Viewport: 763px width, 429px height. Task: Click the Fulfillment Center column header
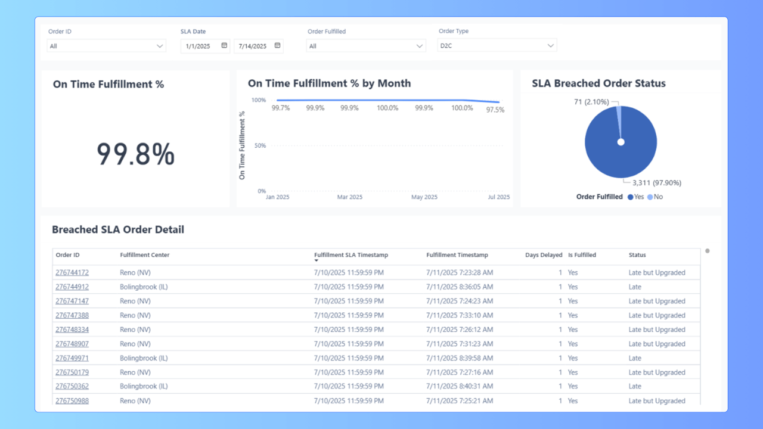pyautogui.click(x=144, y=255)
